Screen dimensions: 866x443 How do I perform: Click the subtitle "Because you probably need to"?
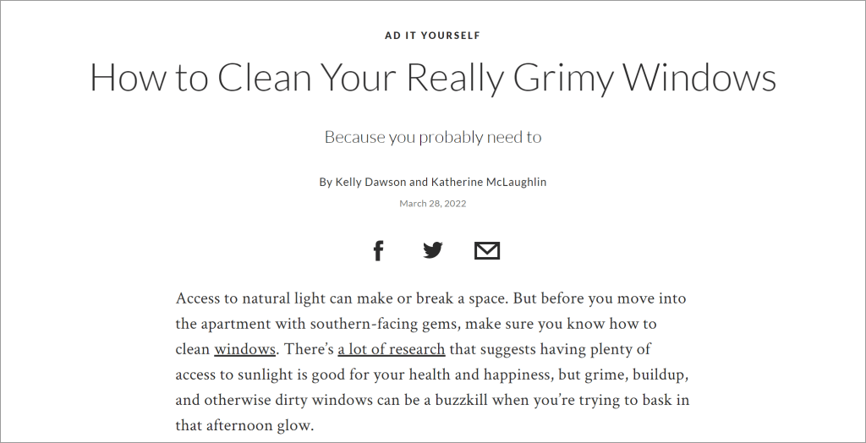pyautogui.click(x=432, y=137)
